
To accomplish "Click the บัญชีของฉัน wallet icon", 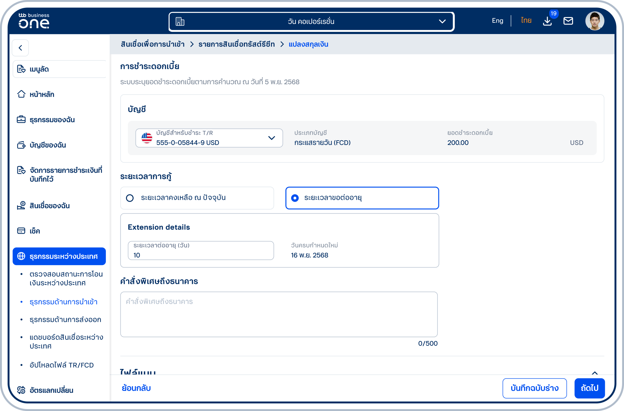I will [x=21, y=145].
